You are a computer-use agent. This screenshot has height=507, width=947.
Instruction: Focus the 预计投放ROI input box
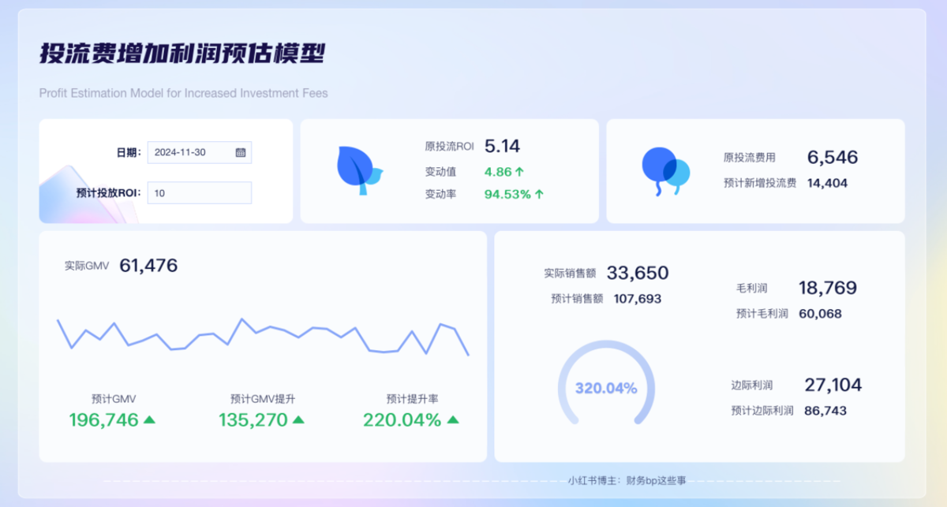point(199,193)
